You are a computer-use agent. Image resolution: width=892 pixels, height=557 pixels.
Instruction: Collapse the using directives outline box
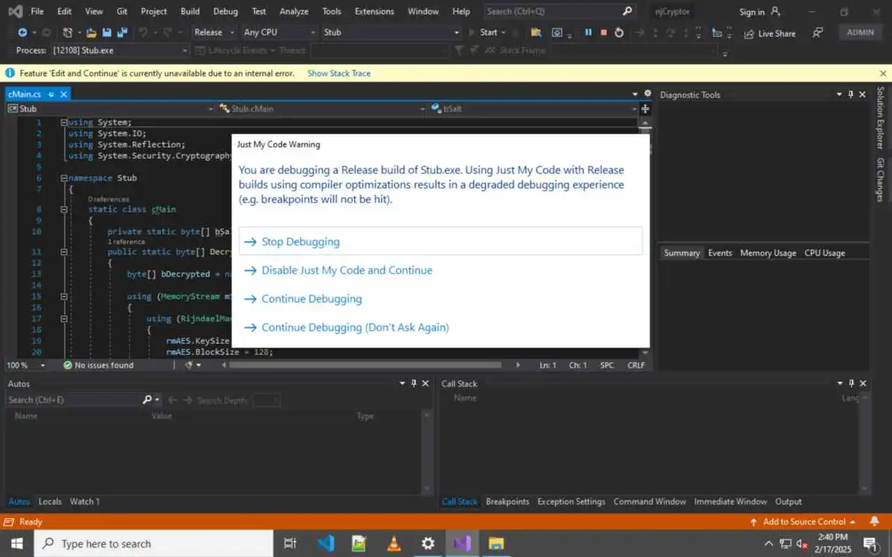[x=63, y=123]
